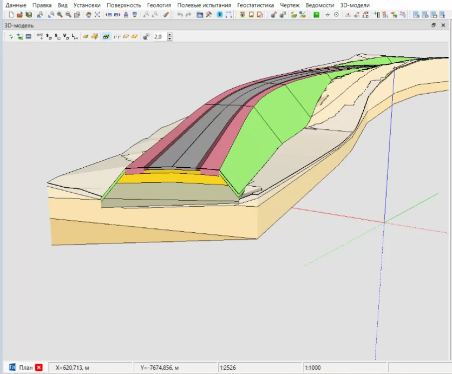Open the Поверхность menu
Screen dimensions: 452x374
[123, 5]
